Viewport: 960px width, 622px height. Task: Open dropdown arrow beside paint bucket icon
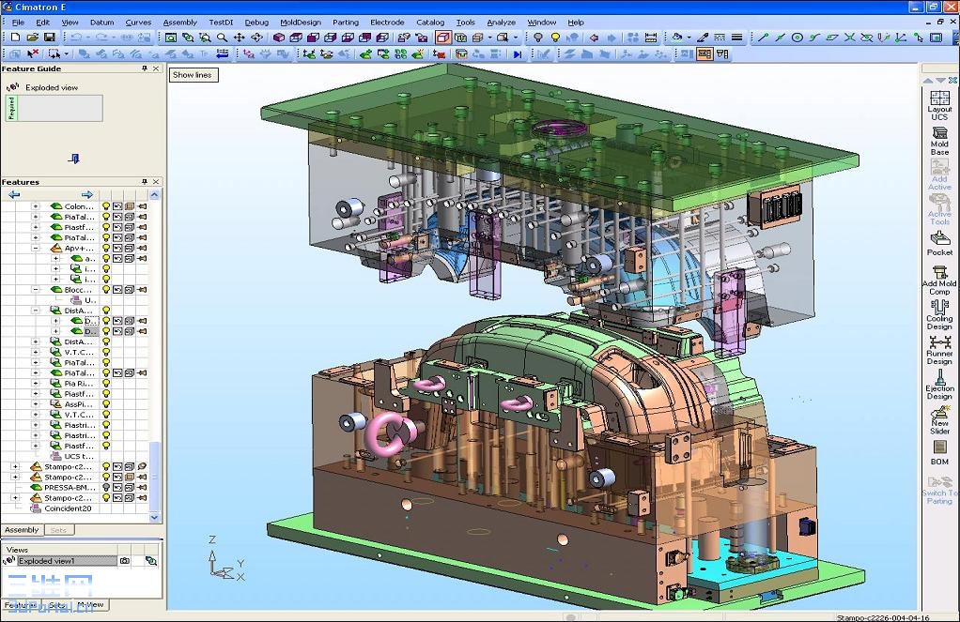(x=689, y=38)
